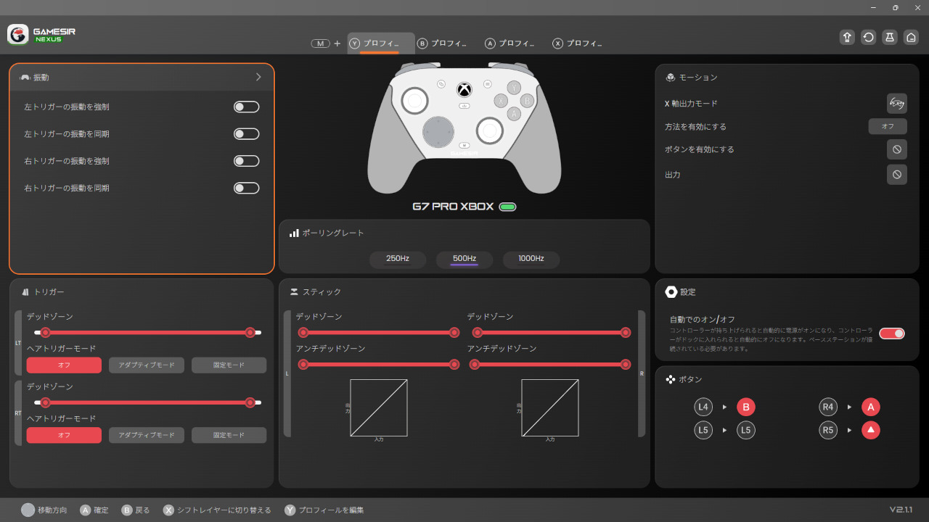
Task: Click the right stick on controller image
Action: coord(489,130)
